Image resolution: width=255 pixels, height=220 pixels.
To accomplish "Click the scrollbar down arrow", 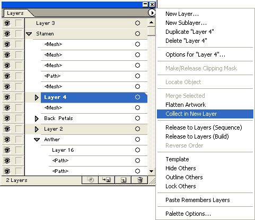I will point(151,171).
